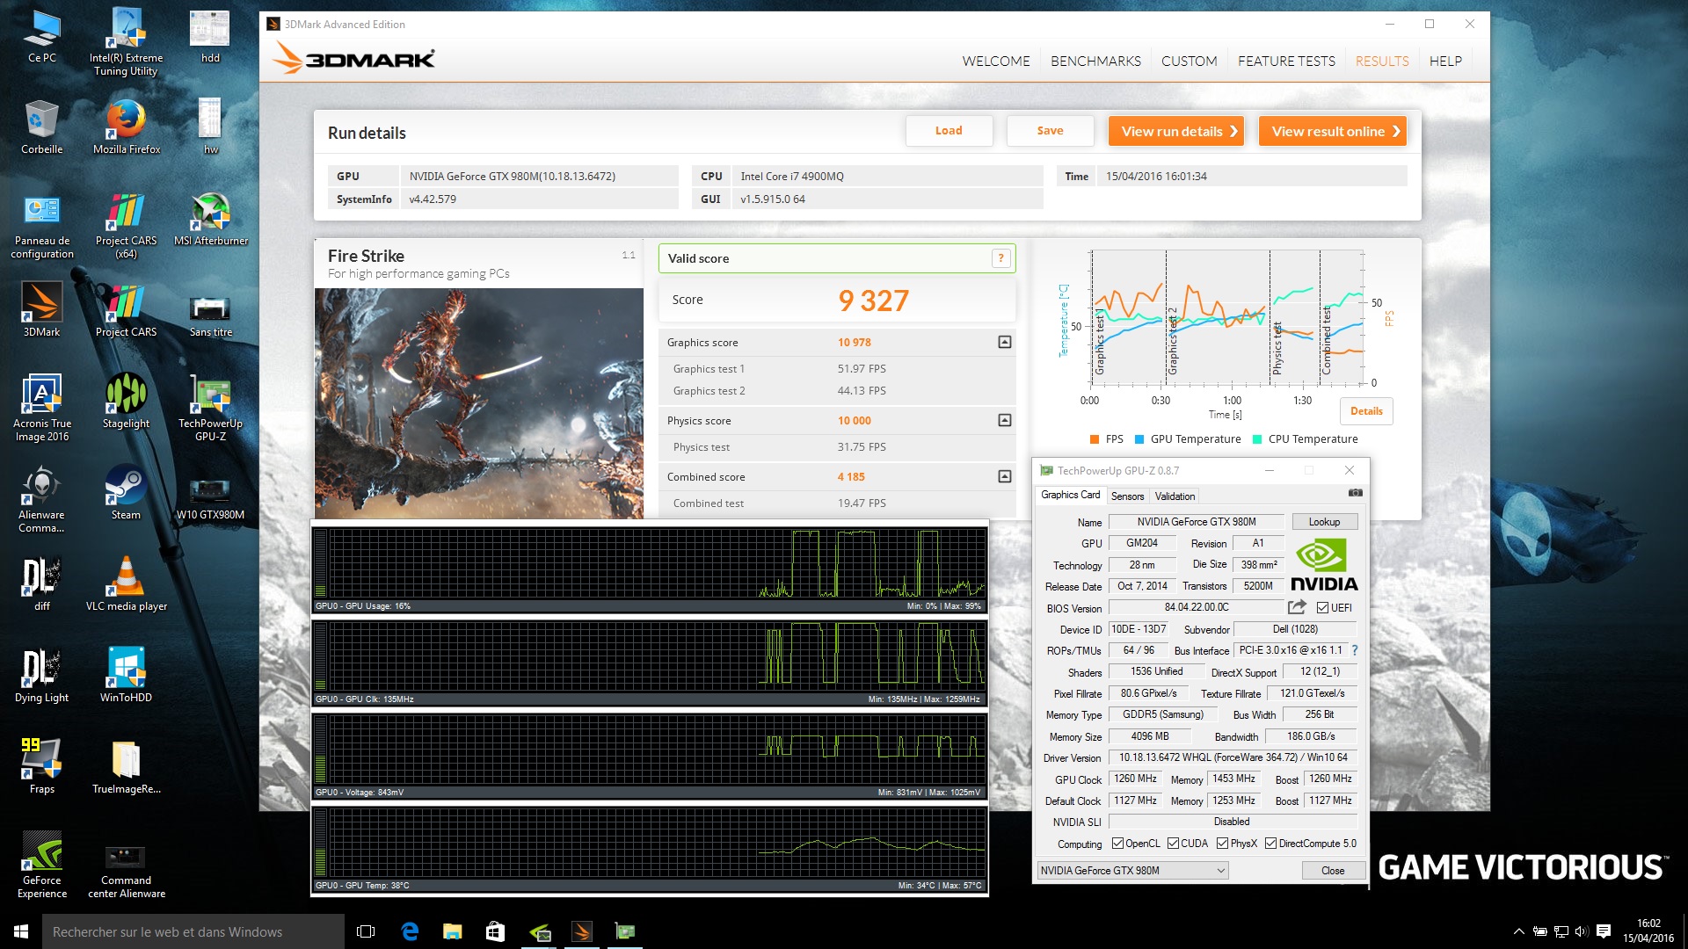Launch GeForce Experience shortcut
Viewport: 1688px width, 949px height.
41,865
